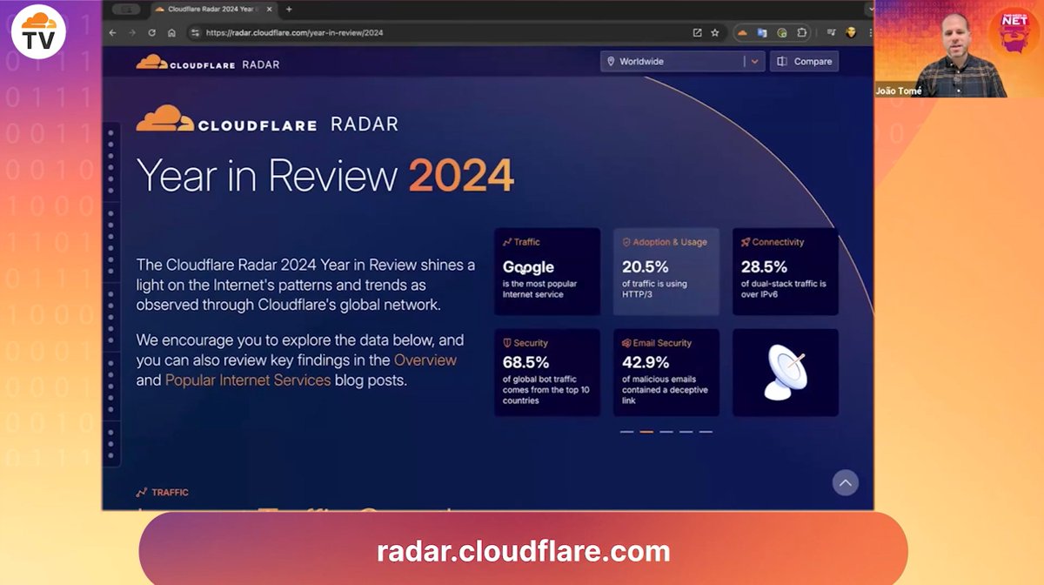
Task: Open the Adoption & Usage 20.5% card
Action: (666, 272)
